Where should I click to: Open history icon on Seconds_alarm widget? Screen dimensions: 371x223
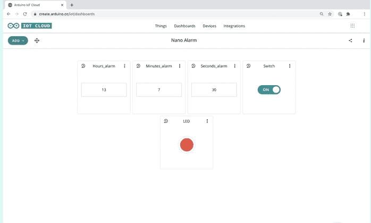[x=193, y=66]
